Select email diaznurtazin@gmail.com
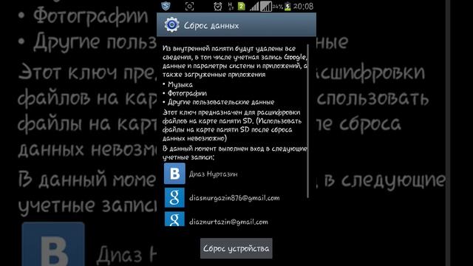 tap(228, 222)
